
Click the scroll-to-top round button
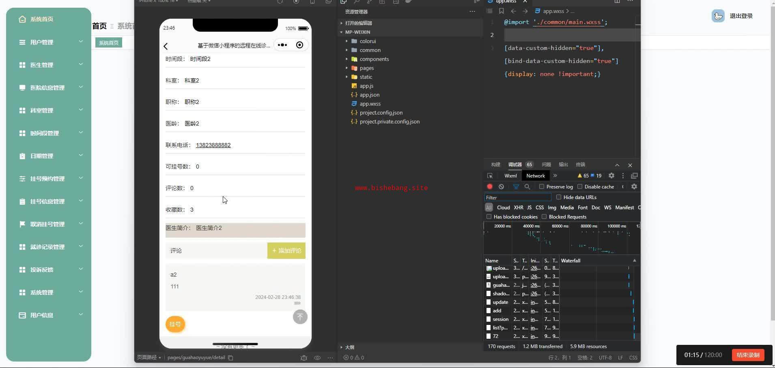click(x=300, y=317)
